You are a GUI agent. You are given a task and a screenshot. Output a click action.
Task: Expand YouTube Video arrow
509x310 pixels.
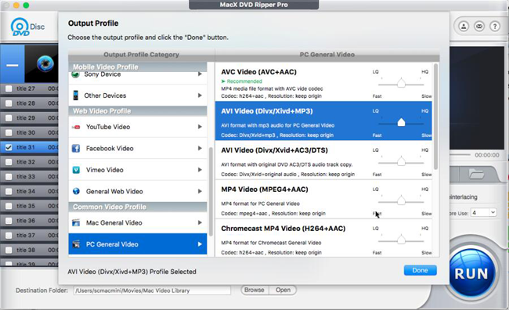point(200,127)
